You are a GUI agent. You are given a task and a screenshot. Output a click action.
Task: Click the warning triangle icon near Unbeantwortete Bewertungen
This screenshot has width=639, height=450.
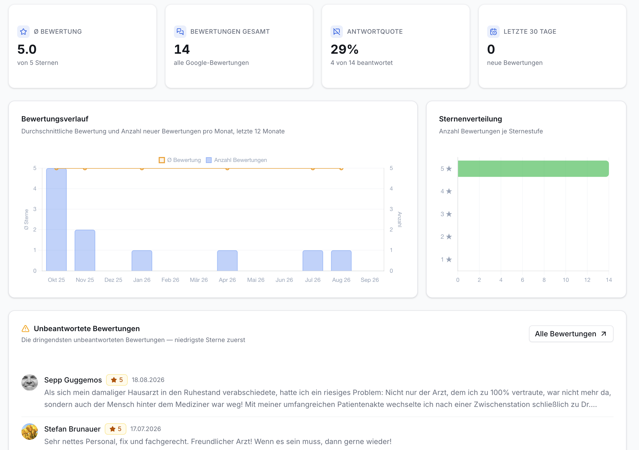pyautogui.click(x=25, y=329)
